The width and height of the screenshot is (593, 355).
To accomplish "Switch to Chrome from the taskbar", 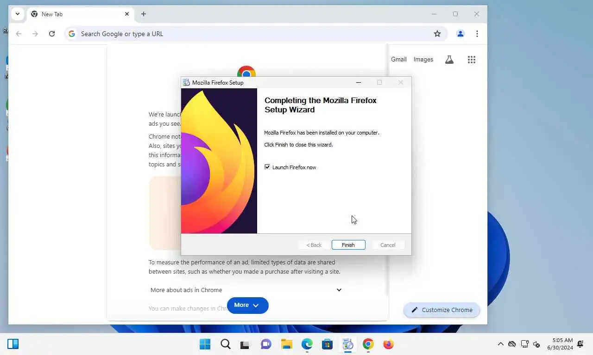I will click(x=368, y=344).
